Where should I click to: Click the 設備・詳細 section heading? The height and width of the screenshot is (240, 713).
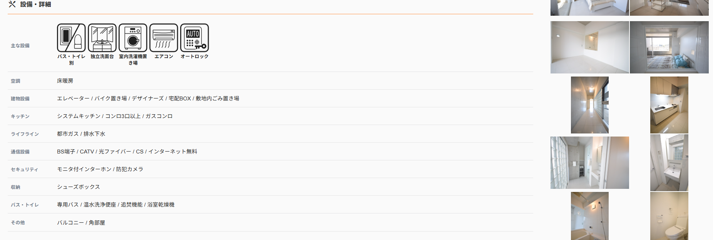tap(35, 4)
